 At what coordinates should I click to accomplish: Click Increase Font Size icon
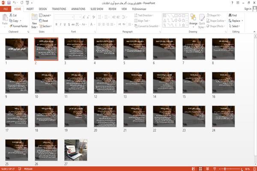coord(84,17)
